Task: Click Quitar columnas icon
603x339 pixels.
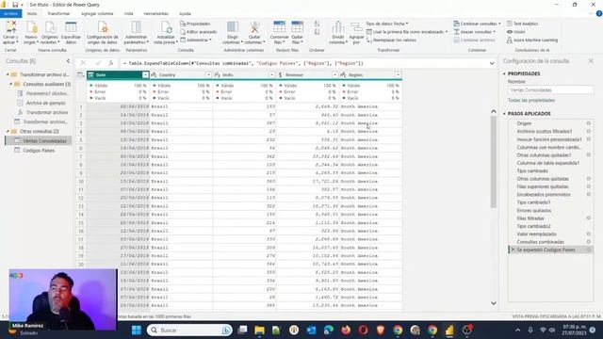Action: click(254, 27)
